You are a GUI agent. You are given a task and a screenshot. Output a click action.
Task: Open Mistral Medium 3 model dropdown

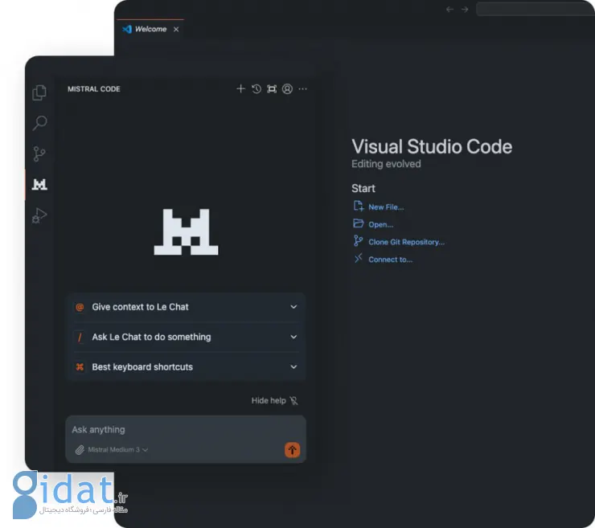click(x=117, y=450)
